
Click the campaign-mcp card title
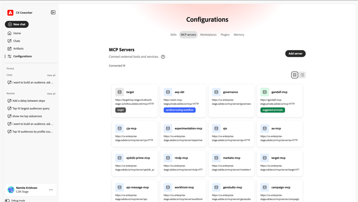281,187
